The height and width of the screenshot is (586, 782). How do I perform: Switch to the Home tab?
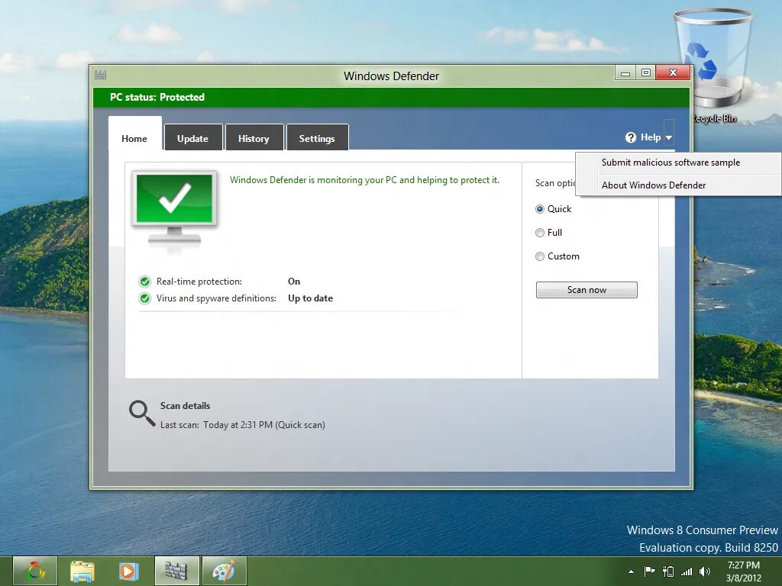click(x=134, y=134)
